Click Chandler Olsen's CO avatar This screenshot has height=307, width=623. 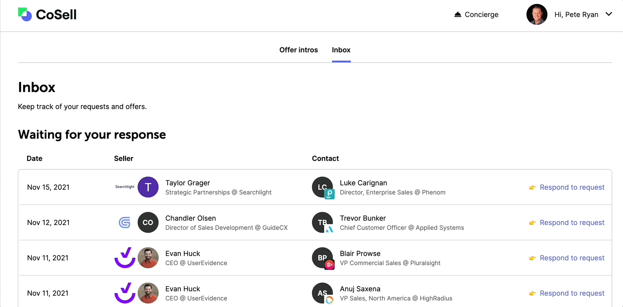pyautogui.click(x=148, y=222)
